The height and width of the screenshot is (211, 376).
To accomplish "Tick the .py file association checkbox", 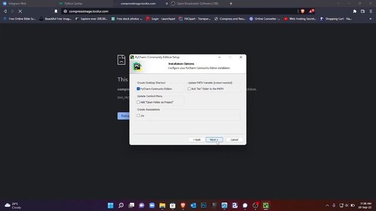I will 139,115.
